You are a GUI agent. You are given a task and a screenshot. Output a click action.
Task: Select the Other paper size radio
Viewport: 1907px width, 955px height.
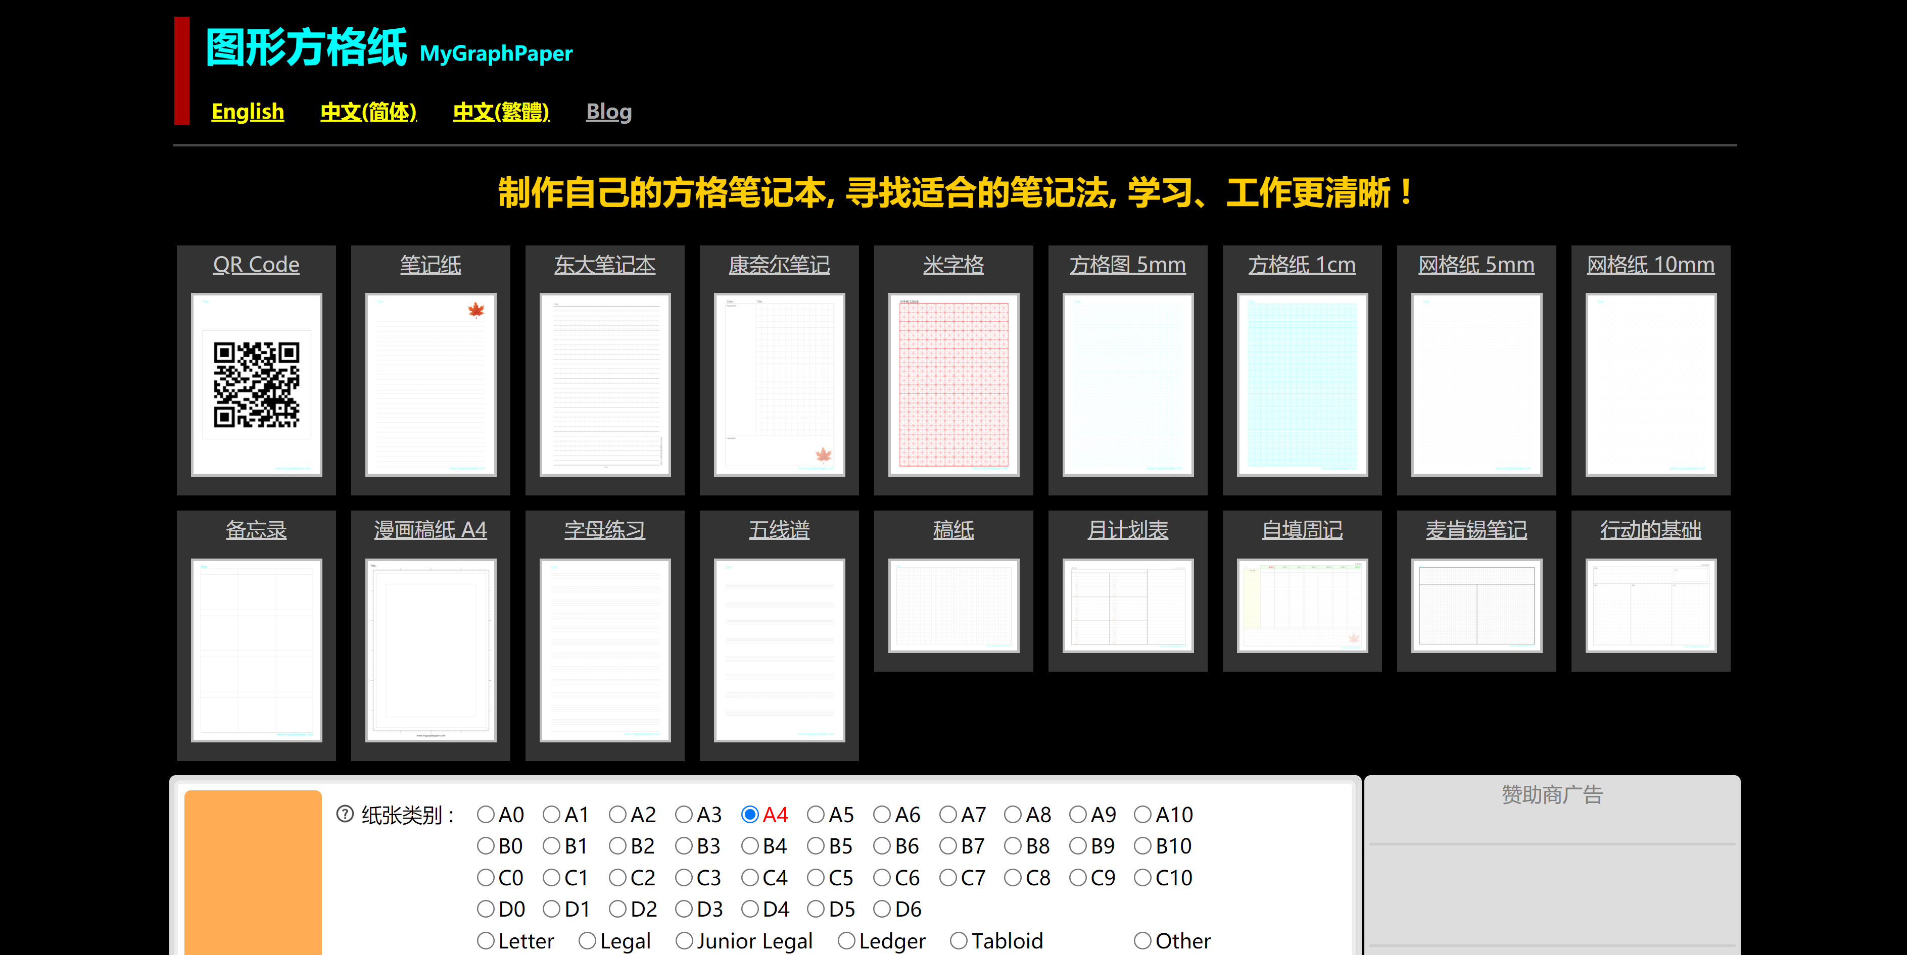click(x=1143, y=940)
